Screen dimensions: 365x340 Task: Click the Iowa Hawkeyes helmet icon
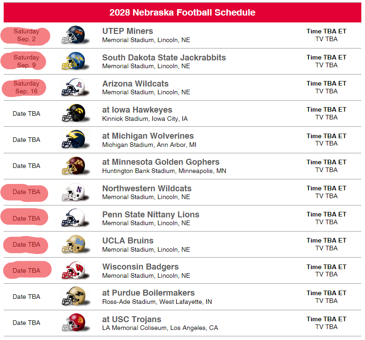click(x=75, y=113)
